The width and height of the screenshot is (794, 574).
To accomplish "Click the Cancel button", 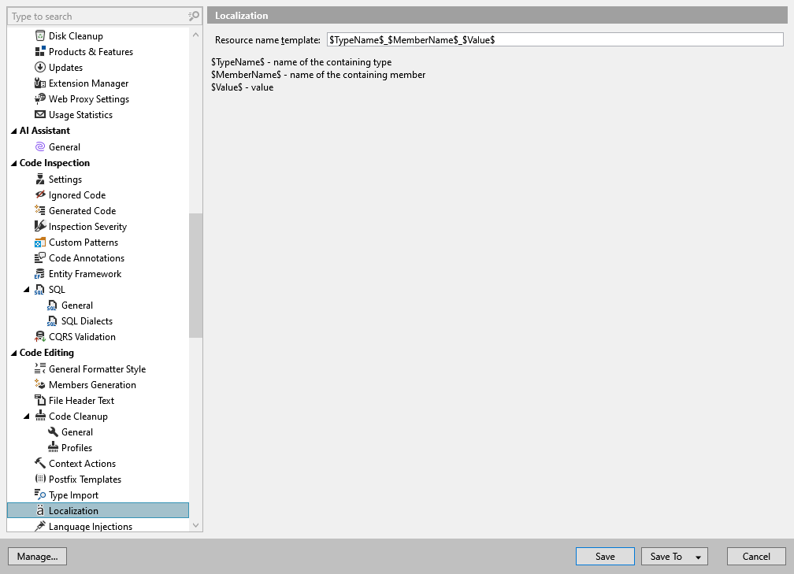I will coord(756,556).
